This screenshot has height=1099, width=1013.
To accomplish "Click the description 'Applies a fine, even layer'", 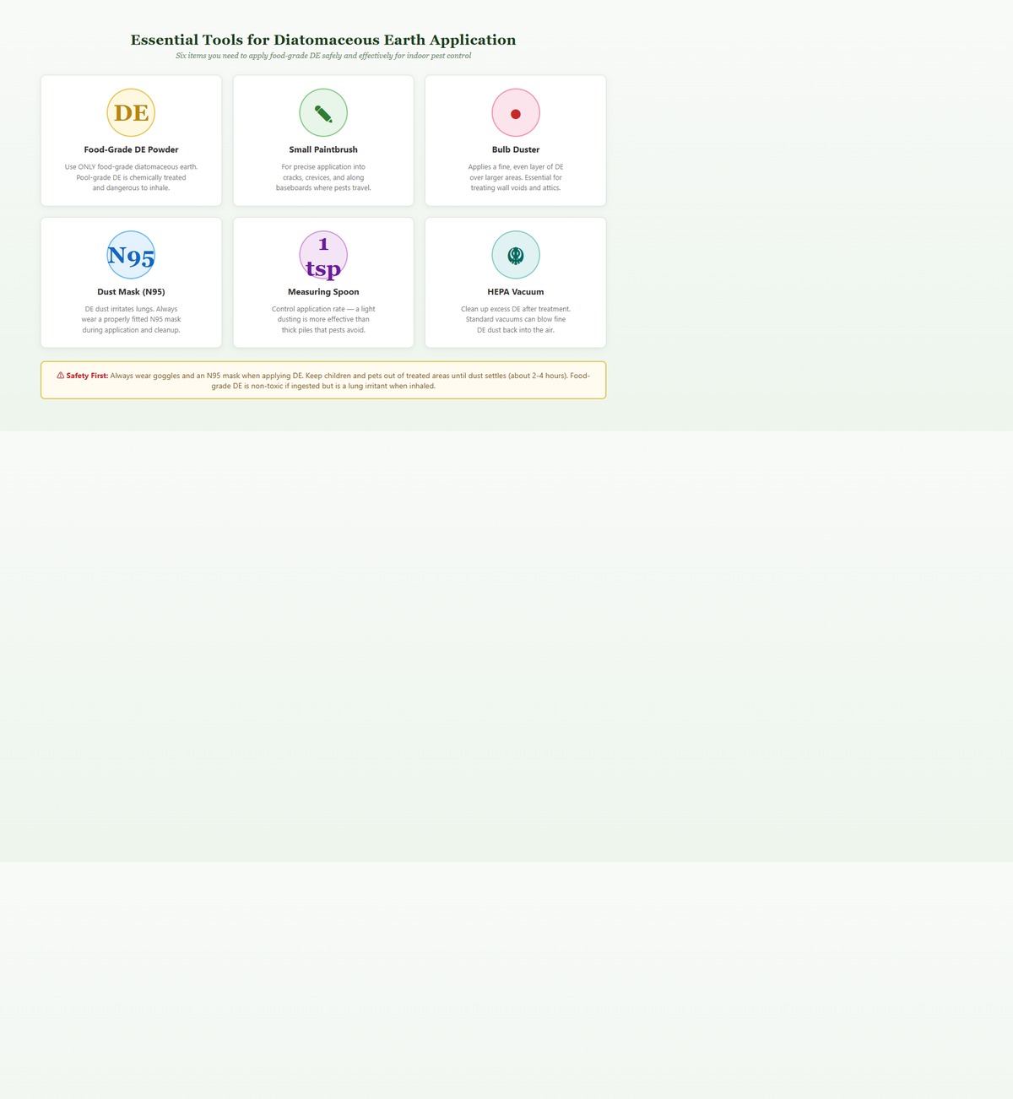I will (516, 177).
